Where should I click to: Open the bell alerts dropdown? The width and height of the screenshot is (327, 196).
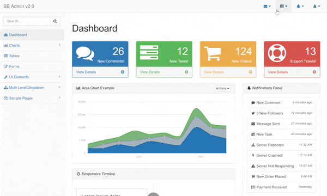pos(300,6)
